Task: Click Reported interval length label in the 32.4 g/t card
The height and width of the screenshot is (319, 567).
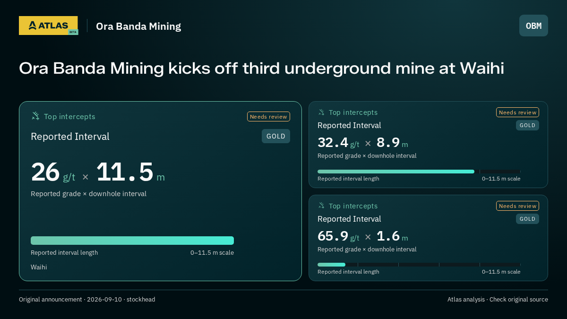Action: (x=348, y=179)
